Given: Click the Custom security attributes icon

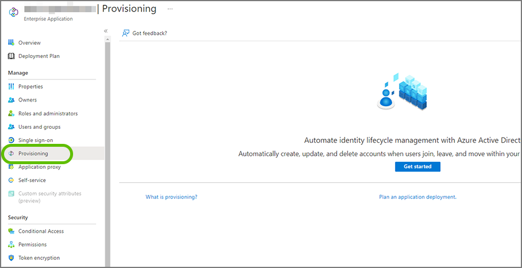Looking at the screenshot, I should [12, 193].
